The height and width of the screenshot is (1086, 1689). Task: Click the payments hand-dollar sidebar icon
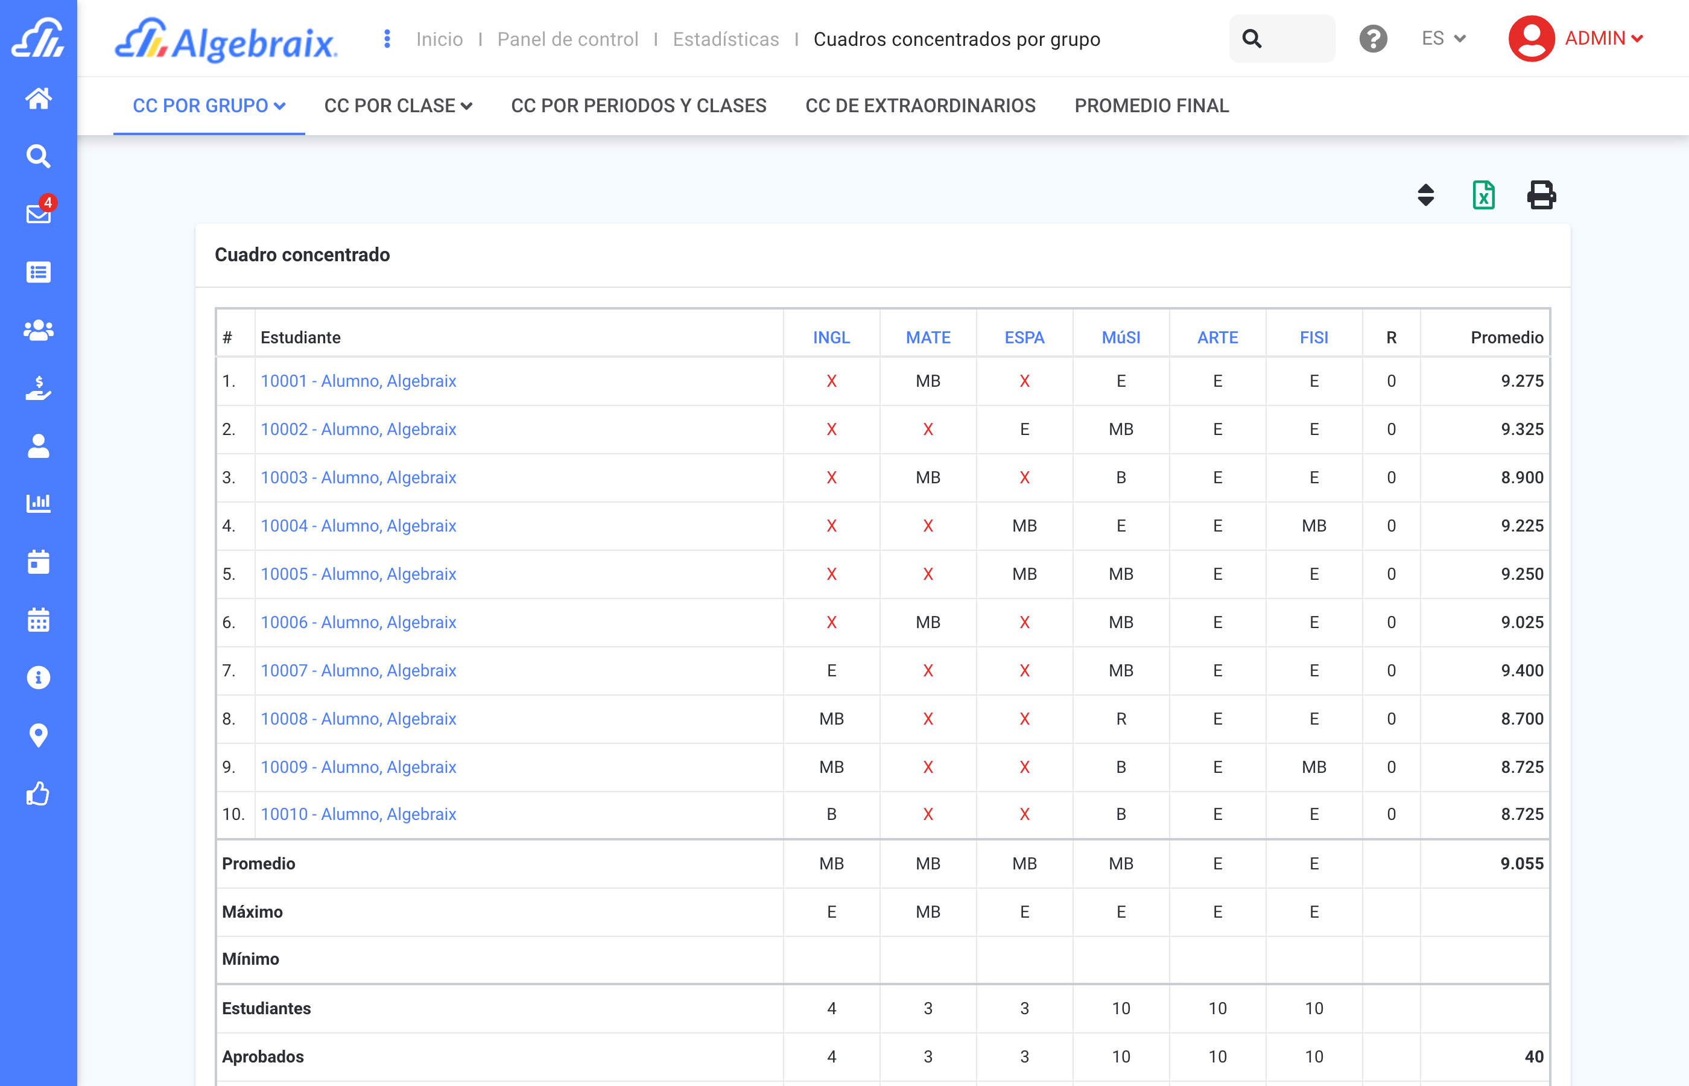coord(39,388)
